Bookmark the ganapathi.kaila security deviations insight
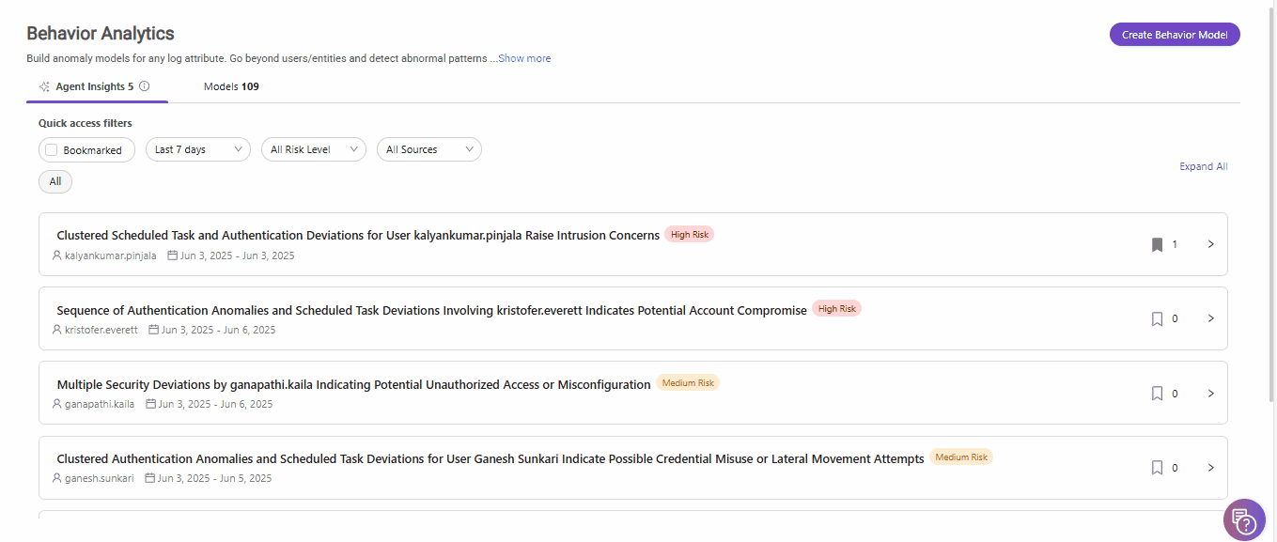This screenshot has height=542, width=1277. click(1157, 394)
